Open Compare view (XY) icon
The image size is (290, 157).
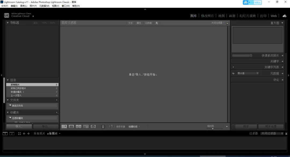point(78,126)
